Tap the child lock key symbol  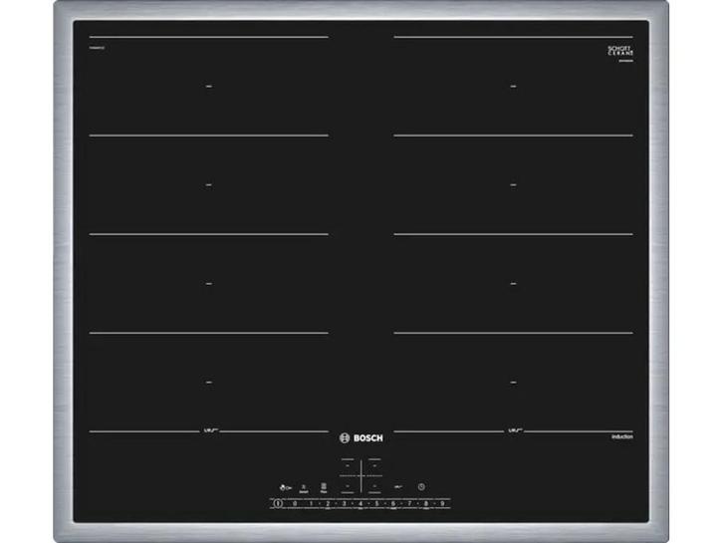coord(286,487)
